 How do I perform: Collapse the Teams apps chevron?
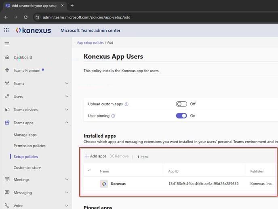coord(67,123)
